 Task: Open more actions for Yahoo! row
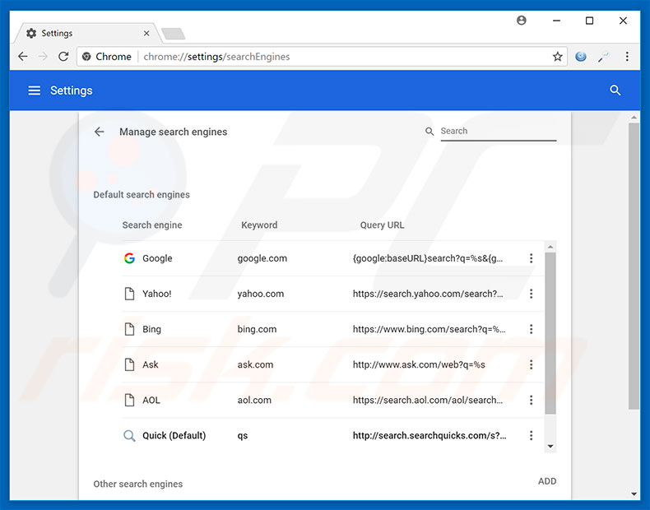click(531, 294)
